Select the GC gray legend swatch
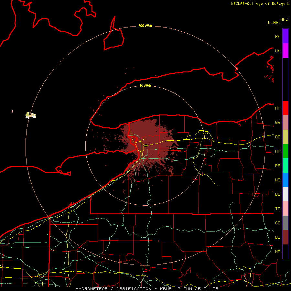 click(286, 223)
